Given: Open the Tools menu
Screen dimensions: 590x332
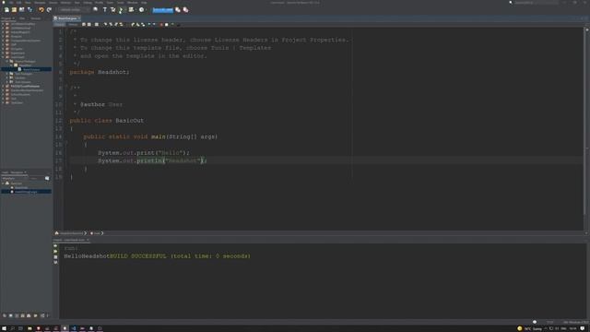Looking at the screenshot, I should coord(120,2).
